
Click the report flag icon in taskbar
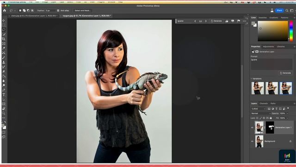(x=239, y=21)
